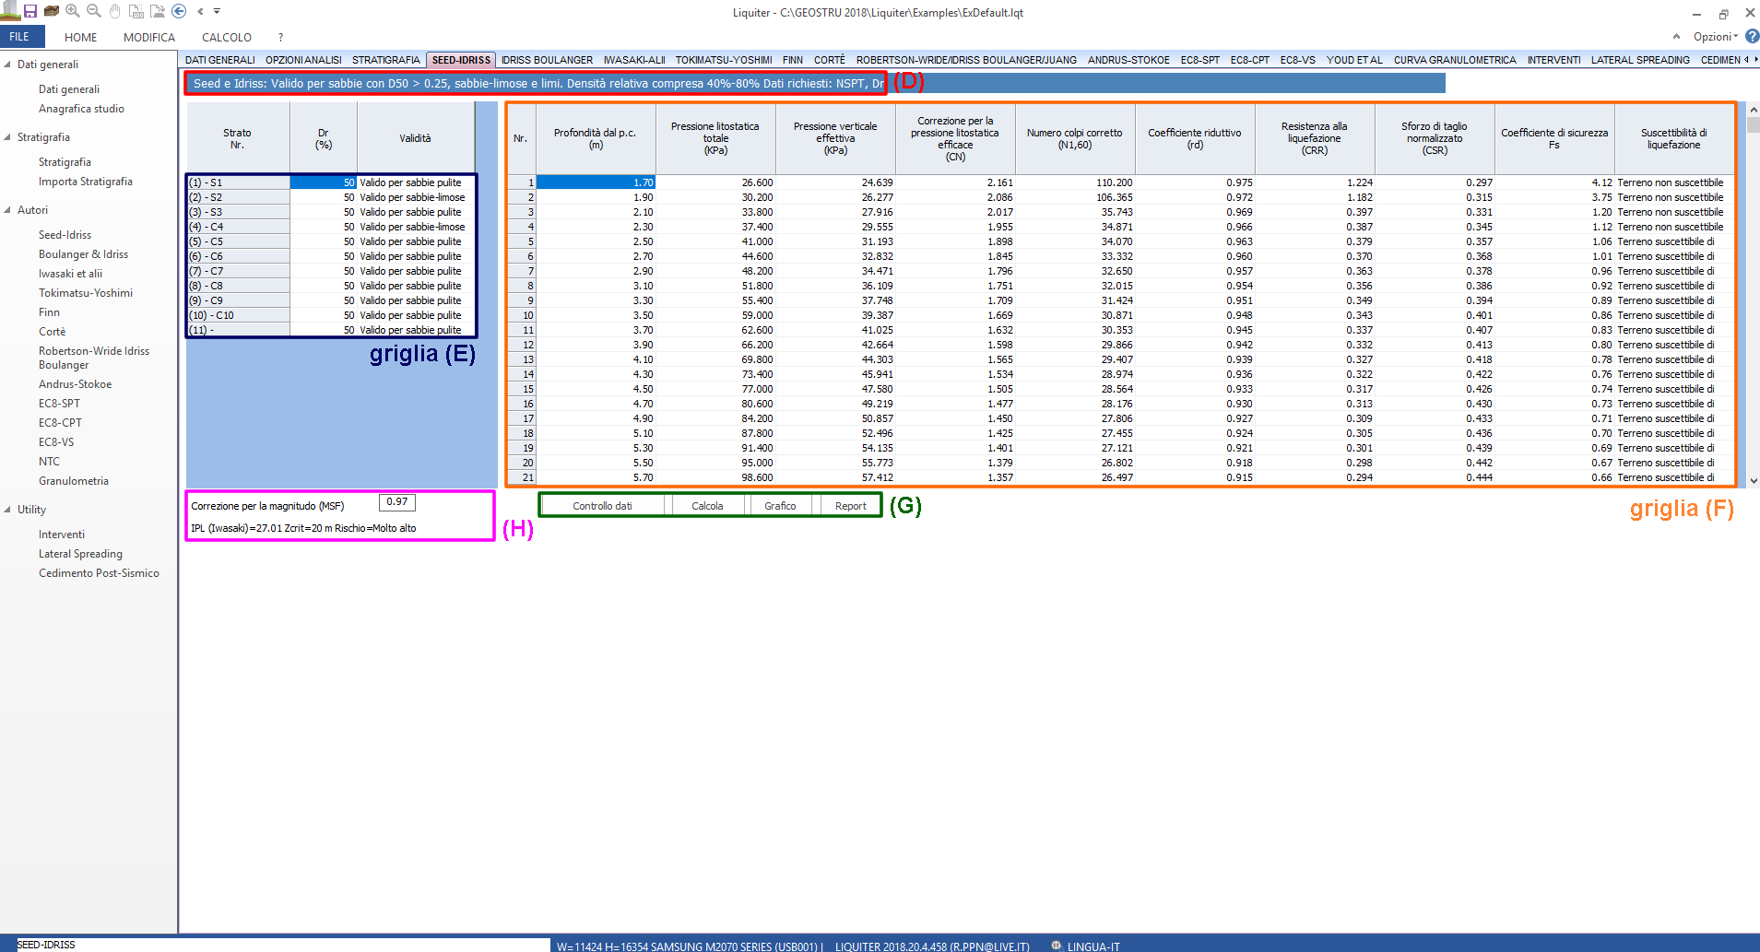
Task: Click the MSF correction value field
Action: [x=397, y=502]
